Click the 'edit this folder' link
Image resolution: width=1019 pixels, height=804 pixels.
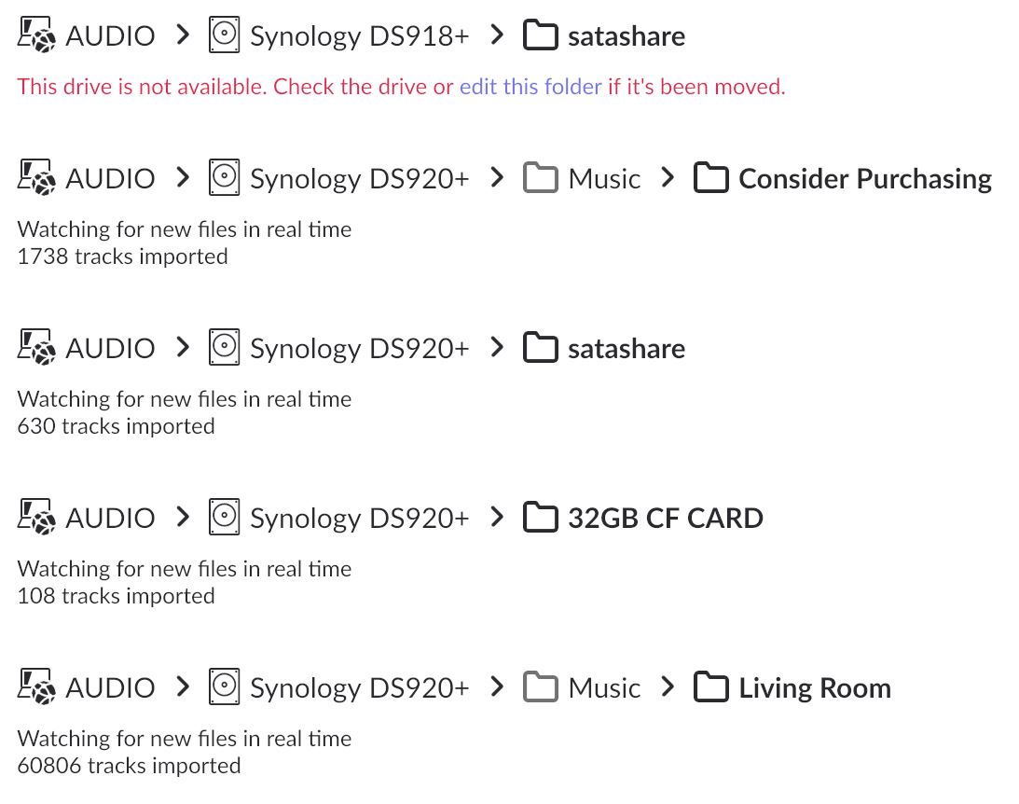530,87
